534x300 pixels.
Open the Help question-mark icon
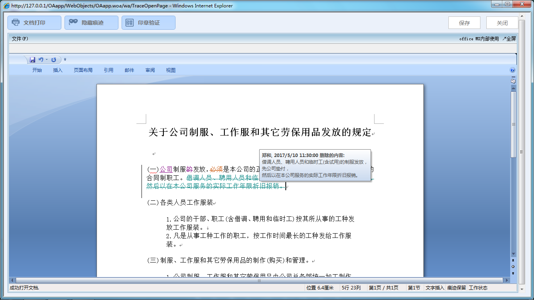pos(512,70)
